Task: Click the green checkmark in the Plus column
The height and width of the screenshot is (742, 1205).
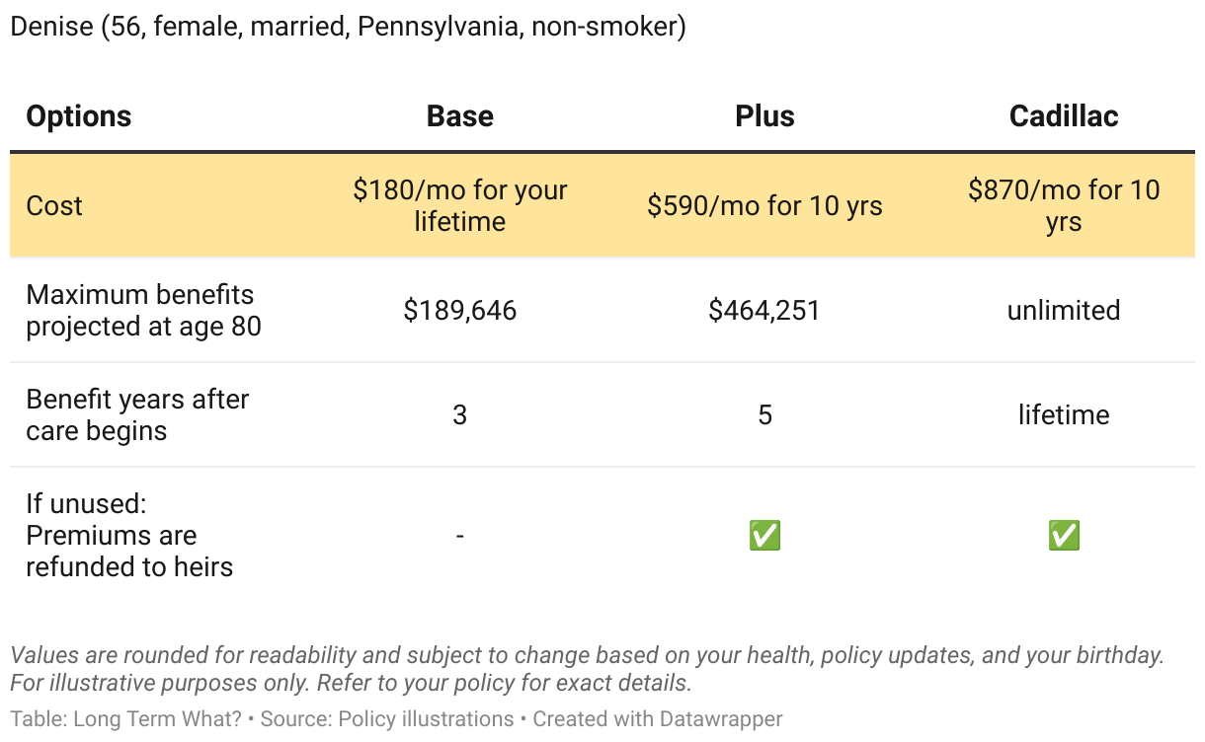Action: pyautogui.click(x=764, y=536)
